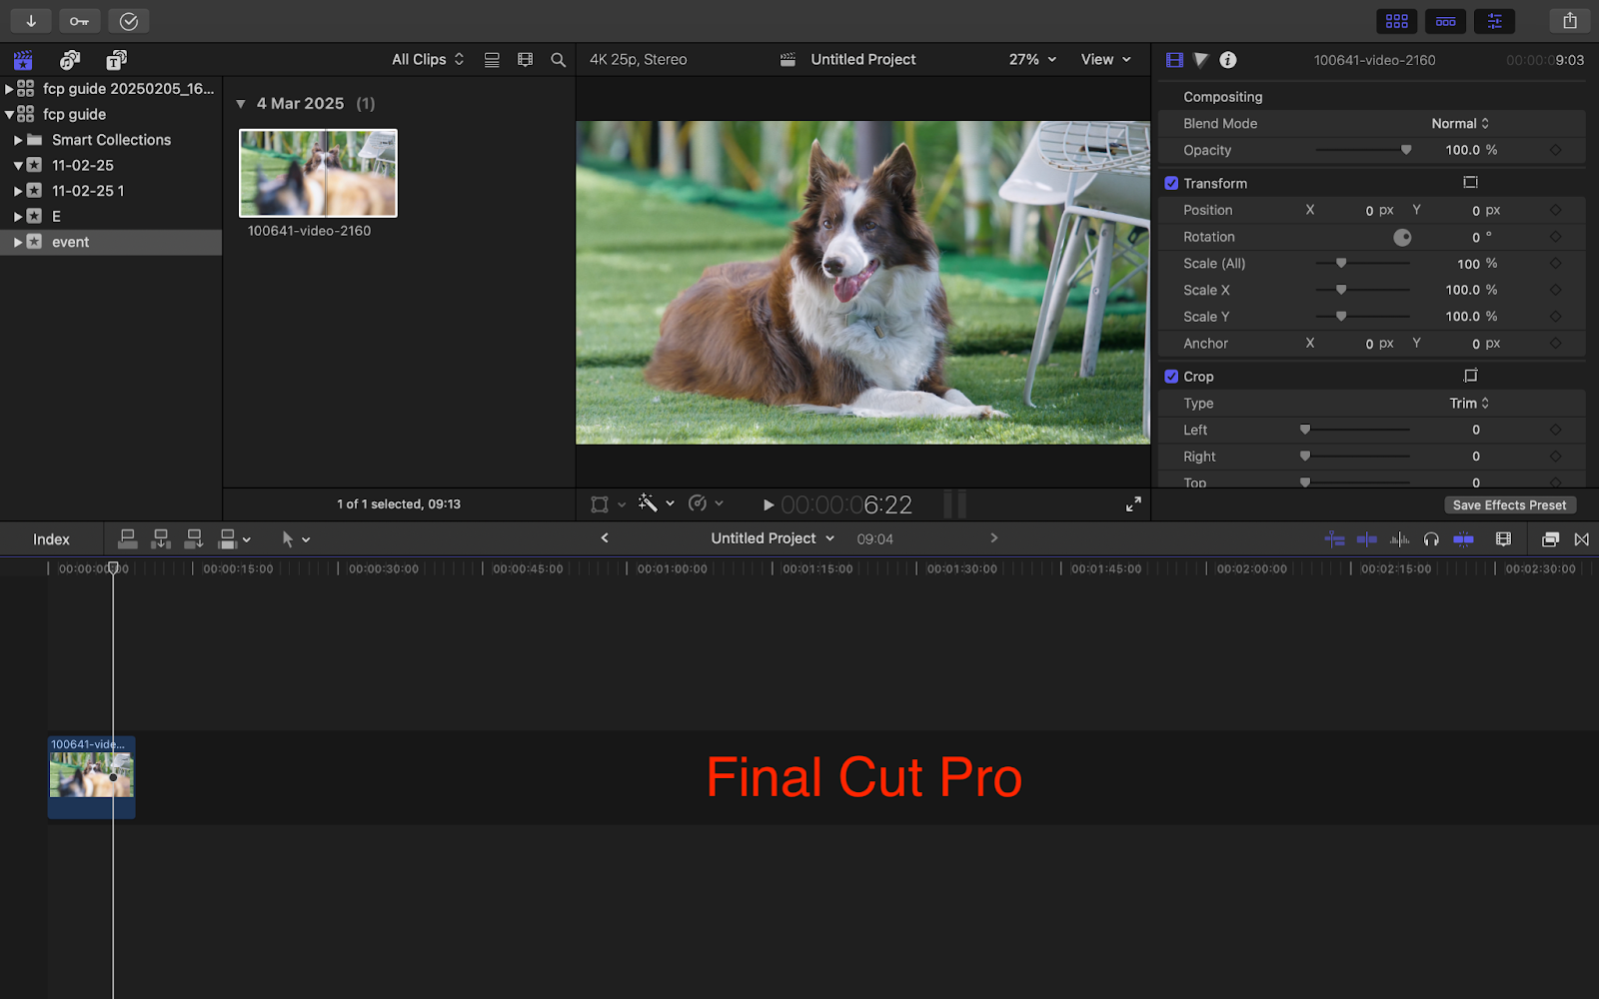Open the Crop Type Trim dropdown
1599x999 pixels.
[x=1469, y=404]
